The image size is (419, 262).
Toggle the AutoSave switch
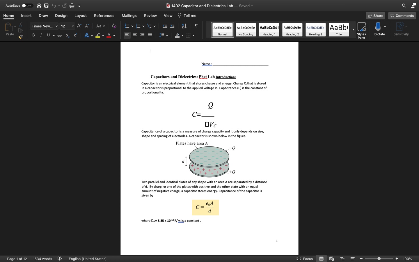[27, 6]
